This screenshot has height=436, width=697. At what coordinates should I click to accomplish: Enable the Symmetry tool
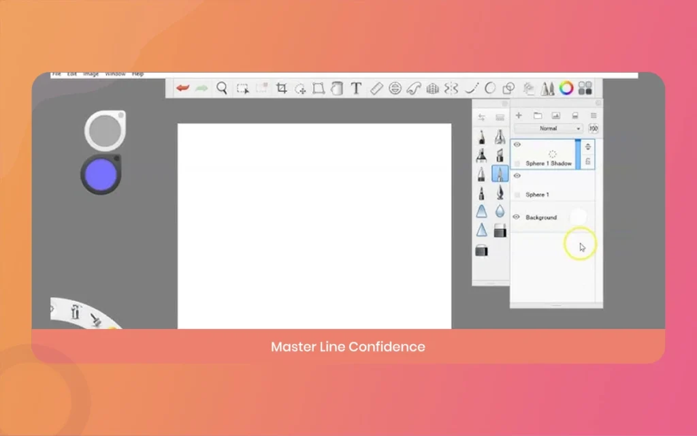451,88
